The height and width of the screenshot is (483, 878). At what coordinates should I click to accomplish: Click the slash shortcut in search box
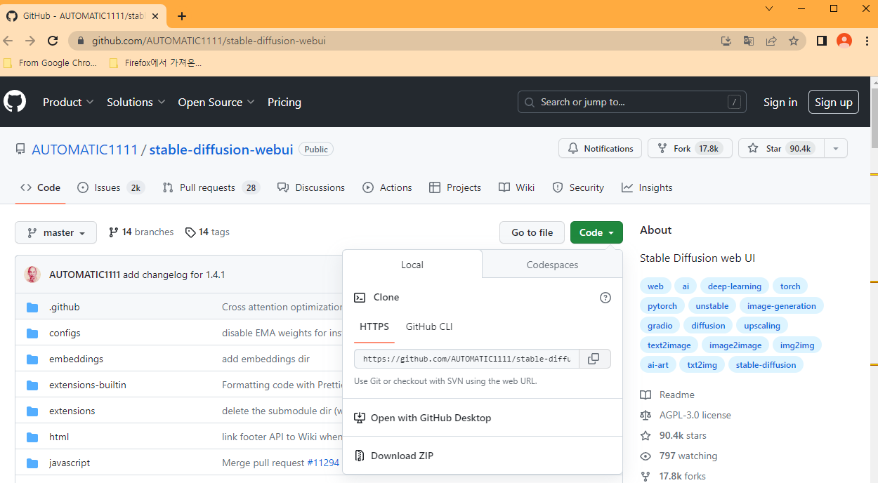(x=734, y=102)
